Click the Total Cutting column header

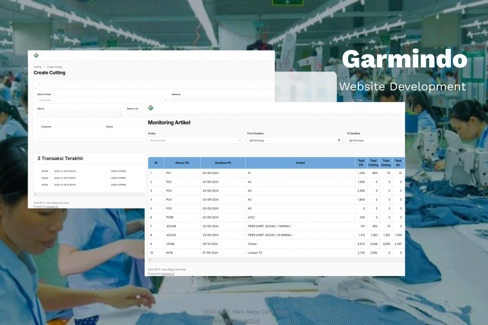click(373, 163)
